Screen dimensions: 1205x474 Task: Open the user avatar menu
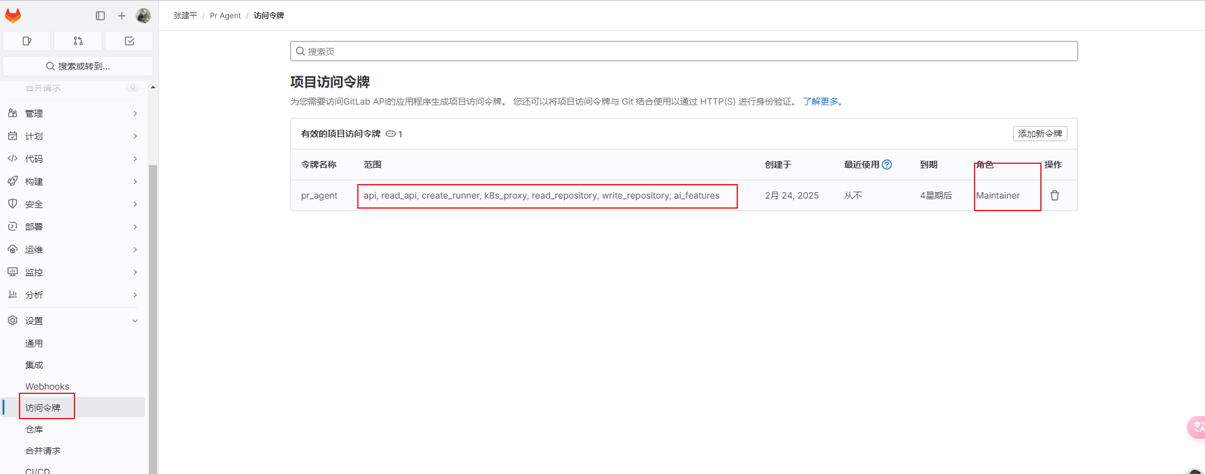click(143, 16)
